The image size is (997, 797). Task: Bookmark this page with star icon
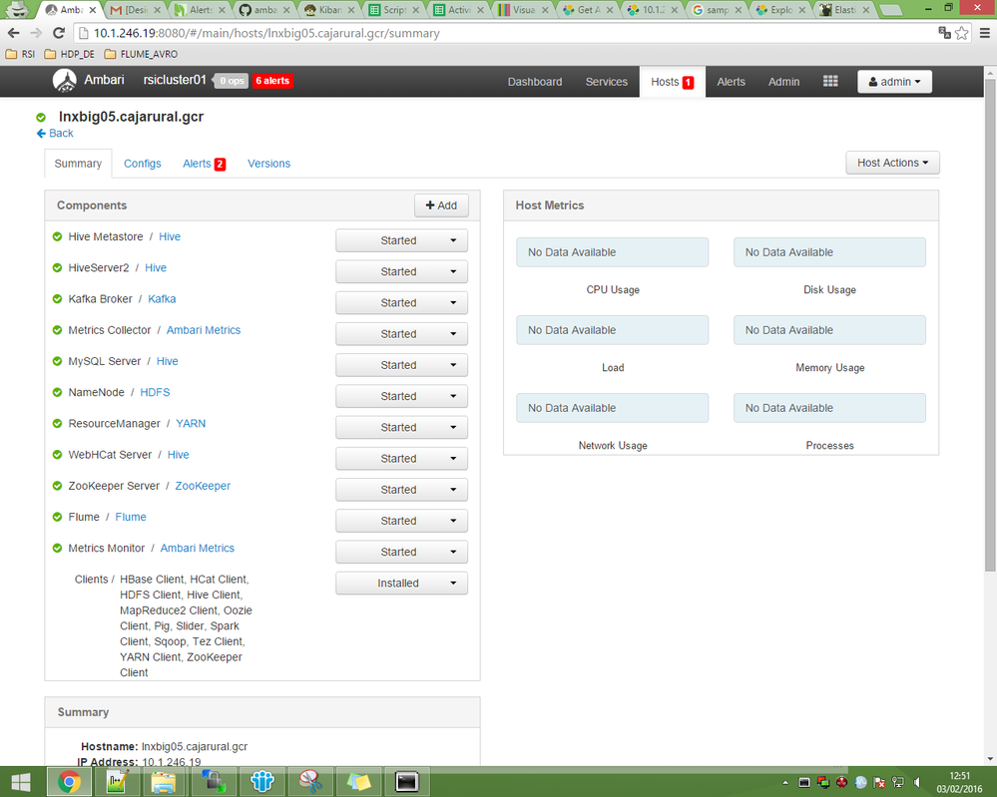tap(962, 33)
